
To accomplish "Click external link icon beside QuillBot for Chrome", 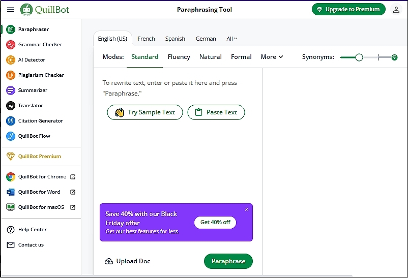I will (73, 177).
